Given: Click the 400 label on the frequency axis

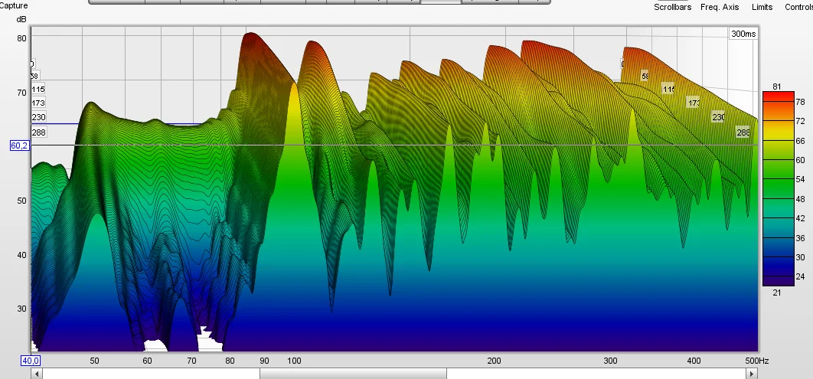Looking at the screenshot, I should (x=694, y=361).
